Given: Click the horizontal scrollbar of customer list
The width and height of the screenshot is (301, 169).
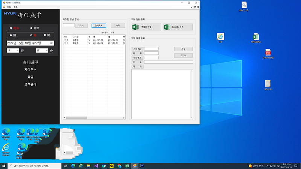Looking at the screenshot, I should coord(94,118).
